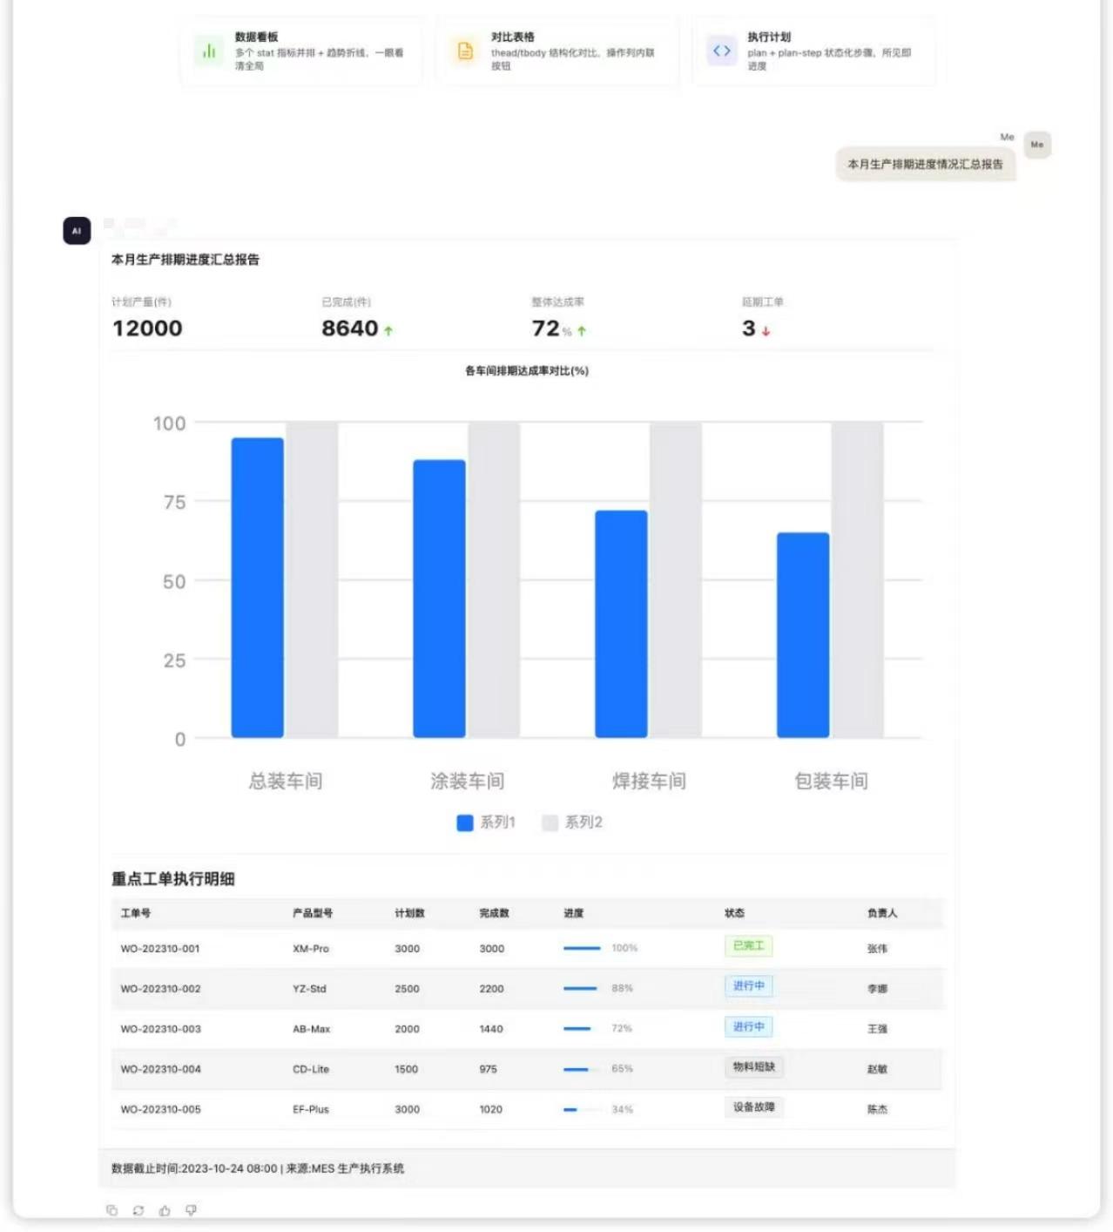Toggle 系列2 gray legend swatch
The image size is (1113, 1232).
click(550, 822)
